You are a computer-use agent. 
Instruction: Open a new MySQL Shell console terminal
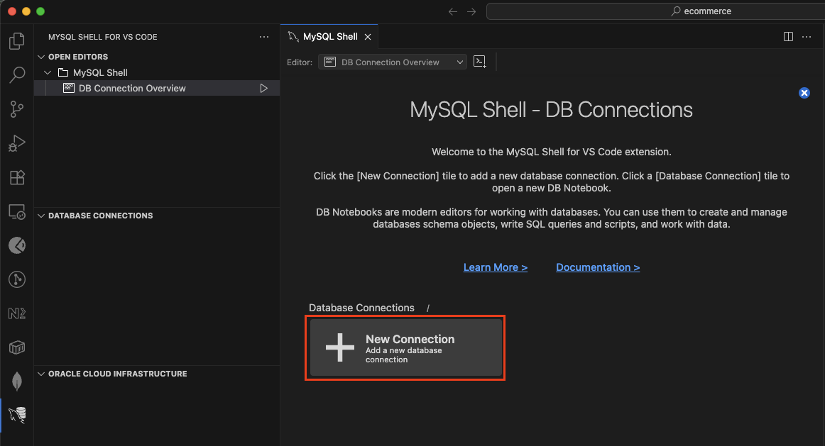coord(479,62)
